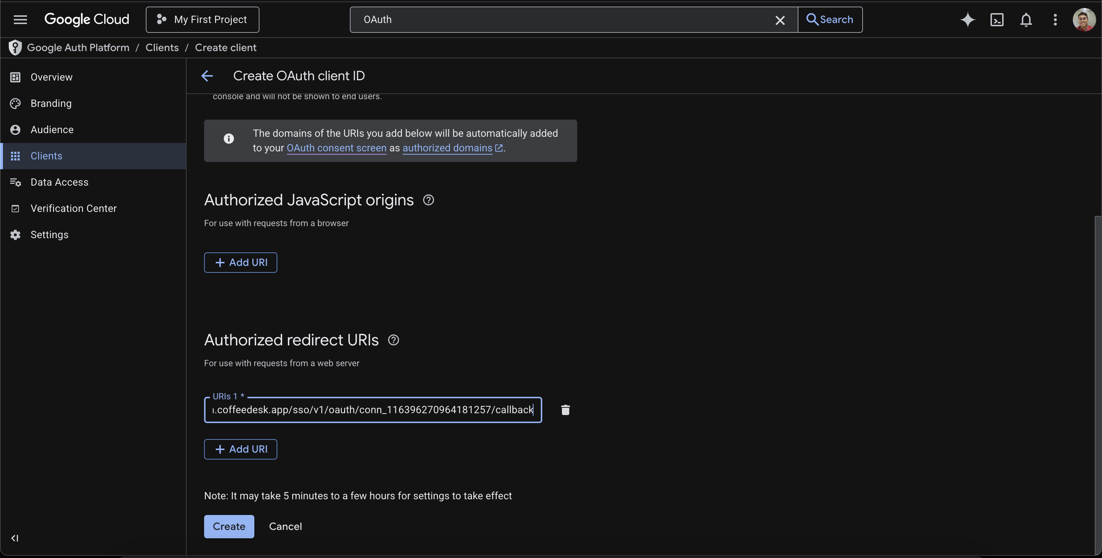The height and width of the screenshot is (558, 1102).
Task: Click the Google Cloud logo
Action: 86,19
